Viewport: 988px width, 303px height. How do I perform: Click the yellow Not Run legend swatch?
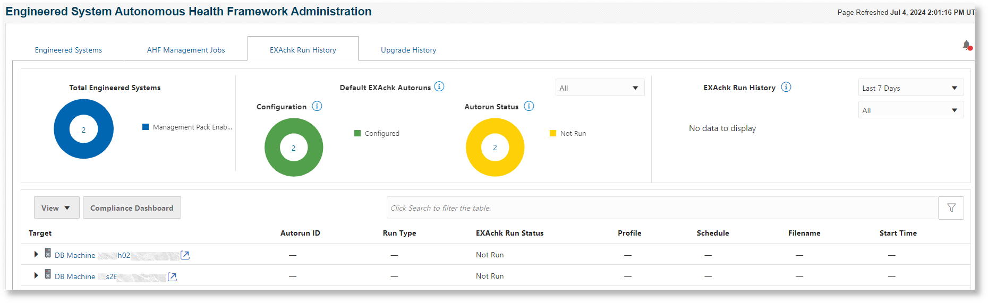(553, 133)
